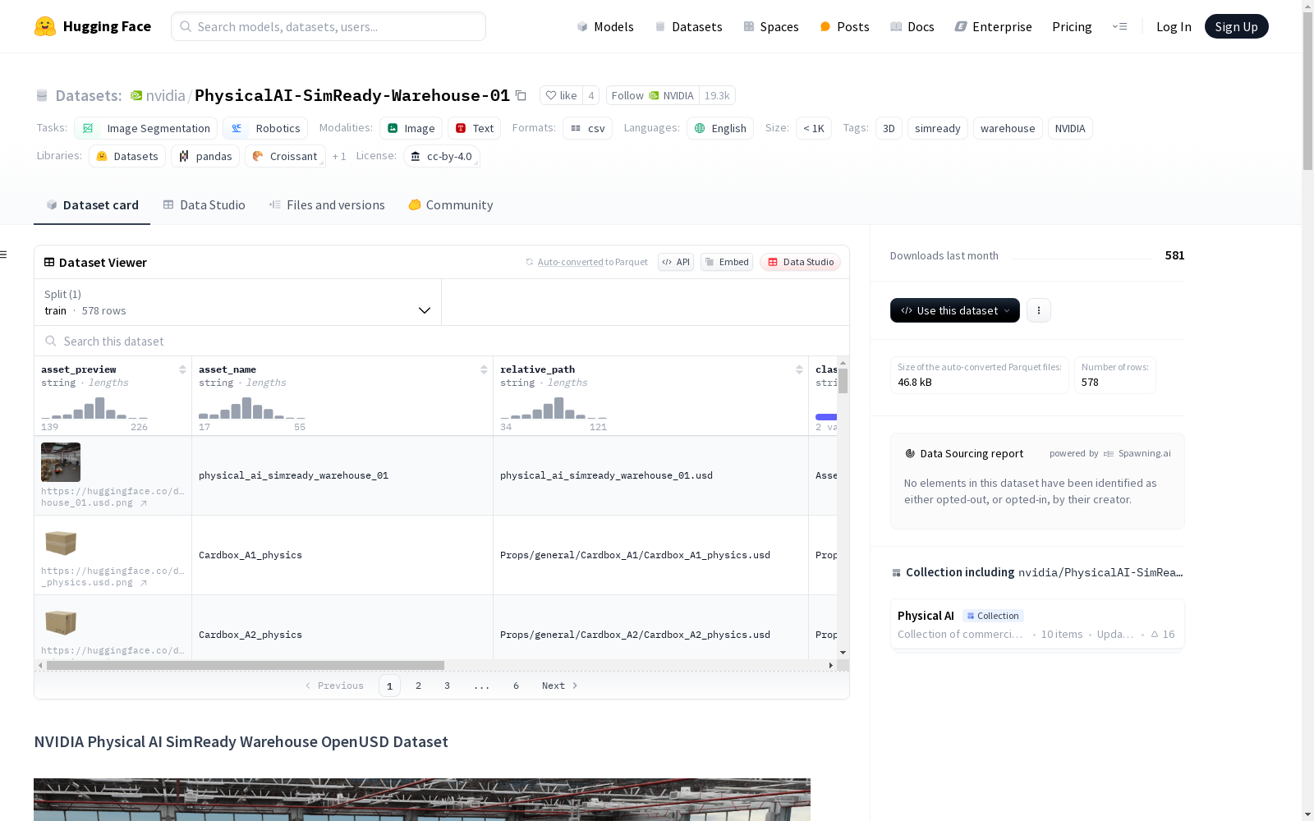This screenshot has width=1314, height=821.
Task: Expand the train split dropdown
Action: [x=237, y=302]
